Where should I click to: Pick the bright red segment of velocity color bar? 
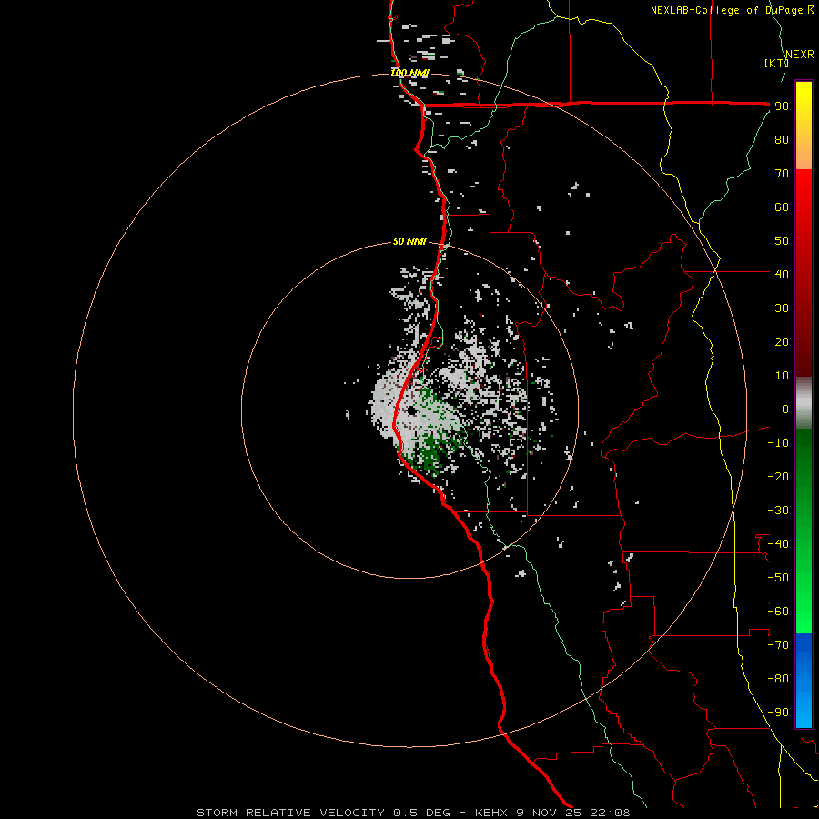point(804,271)
